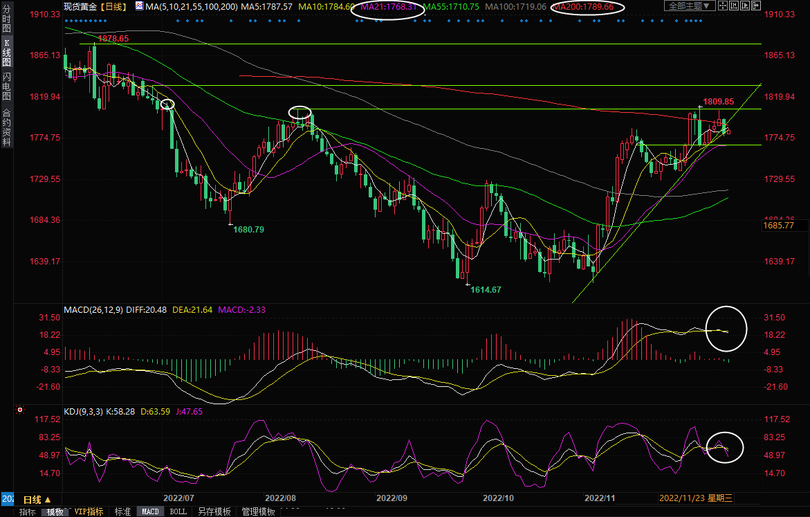This screenshot has height=517, width=810.
Task: Click the blue '202' box at bottom left
Action: (x=6, y=499)
